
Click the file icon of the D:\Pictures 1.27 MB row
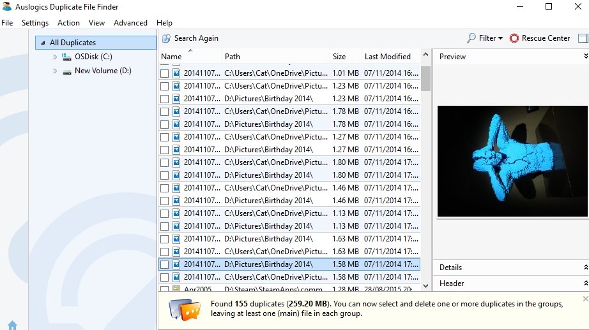point(176,150)
